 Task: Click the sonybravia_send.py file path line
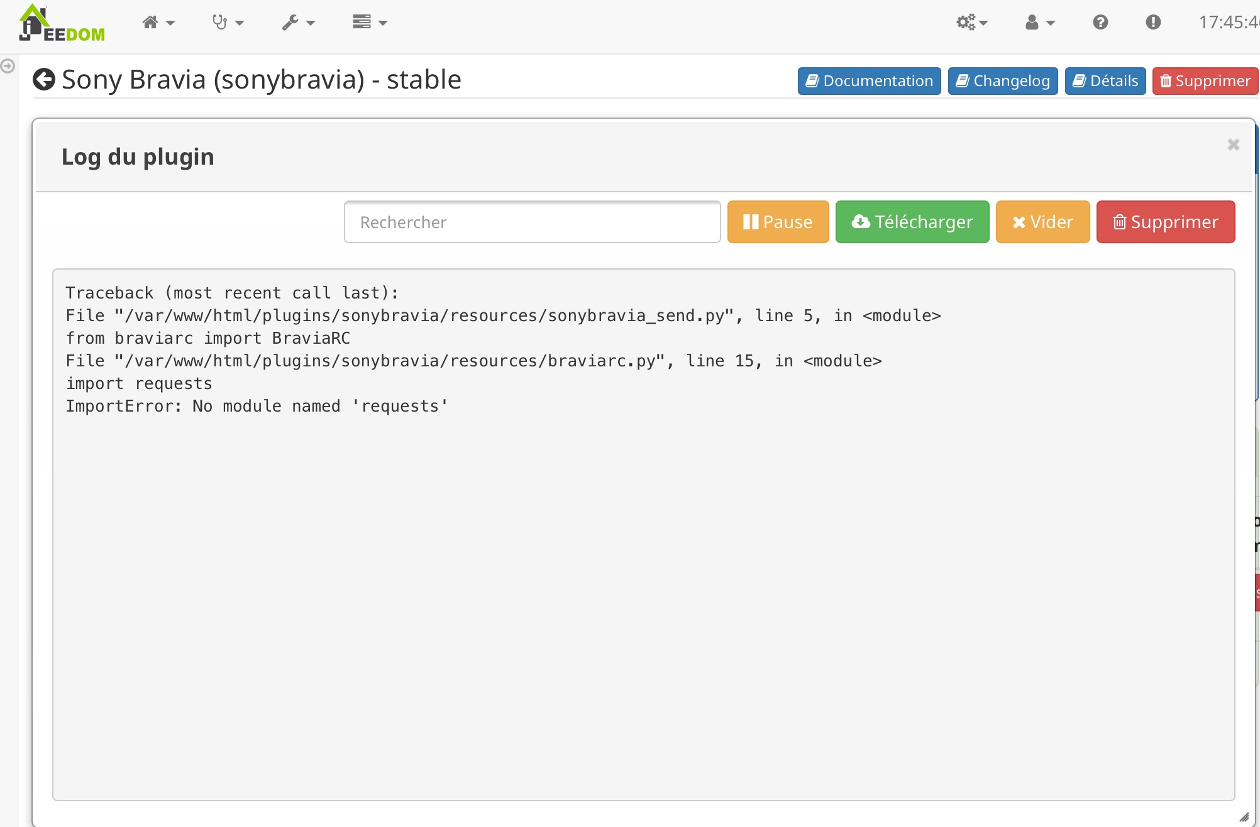click(x=503, y=315)
